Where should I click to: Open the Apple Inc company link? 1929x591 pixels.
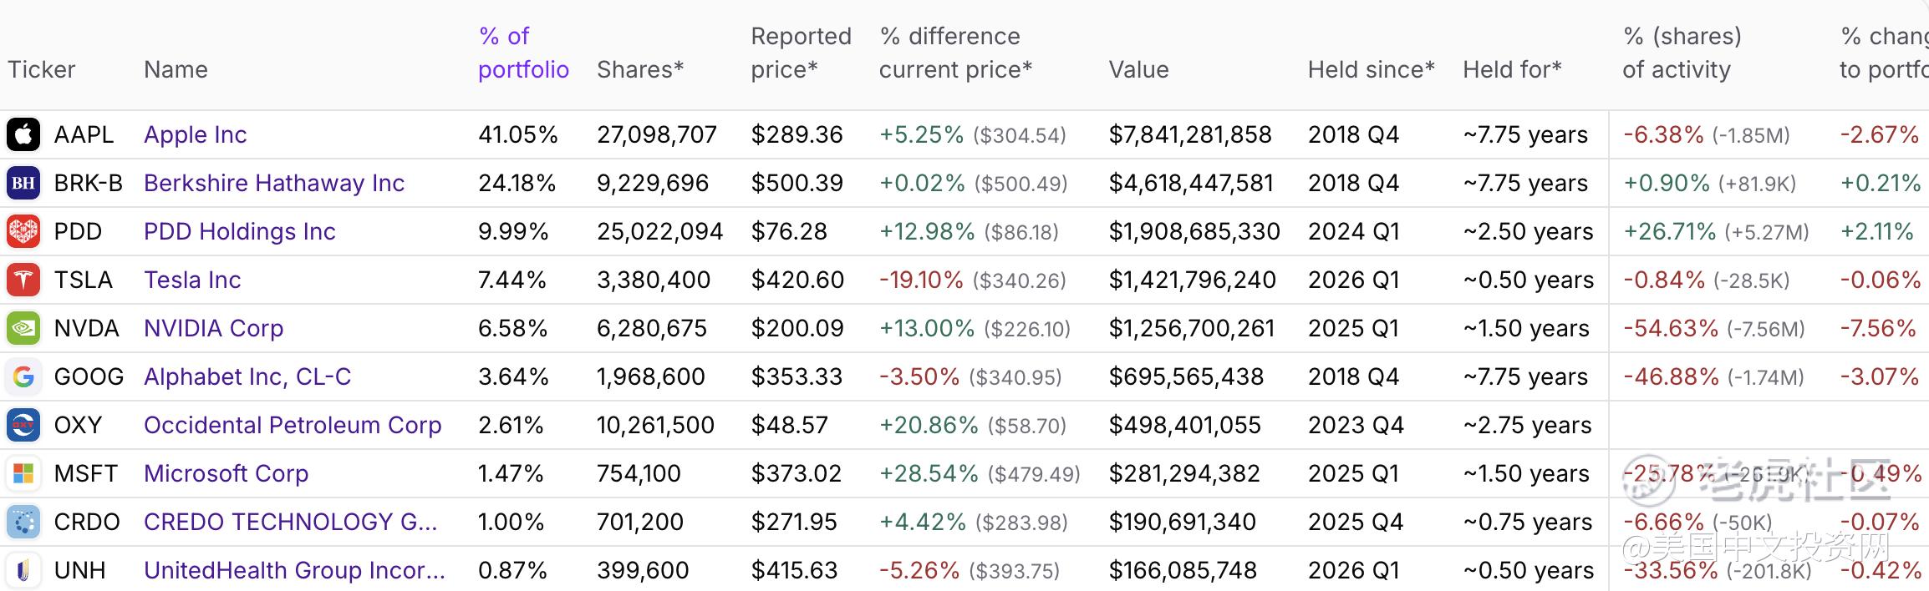click(195, 134)
